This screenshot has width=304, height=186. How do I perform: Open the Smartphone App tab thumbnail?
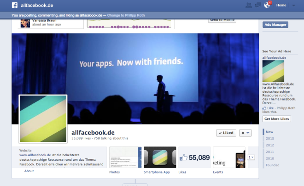tap(160, 157)
